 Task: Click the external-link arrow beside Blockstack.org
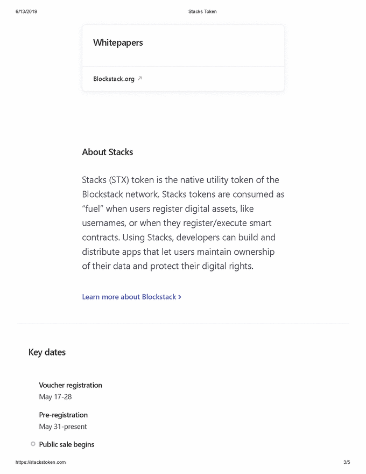pyautogui.click(x=140, y=79)
